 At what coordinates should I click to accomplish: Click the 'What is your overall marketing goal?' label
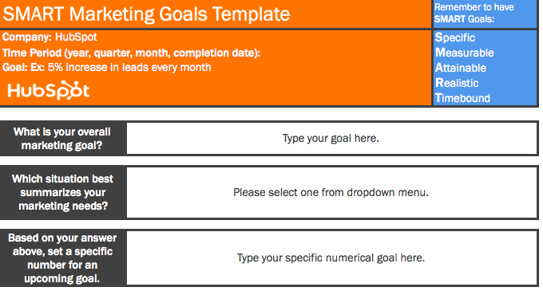[x=62, y=138]
